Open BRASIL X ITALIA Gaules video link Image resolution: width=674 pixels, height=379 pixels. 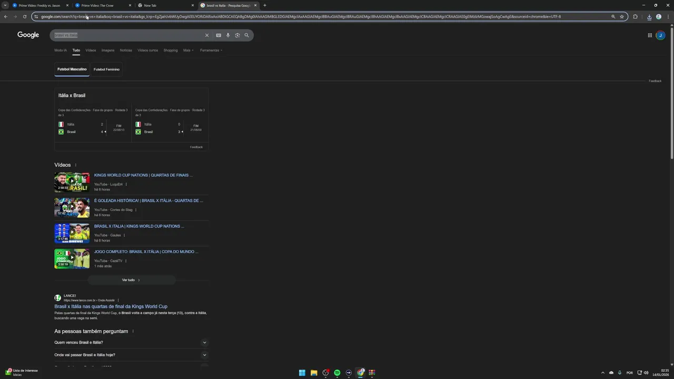139,226
